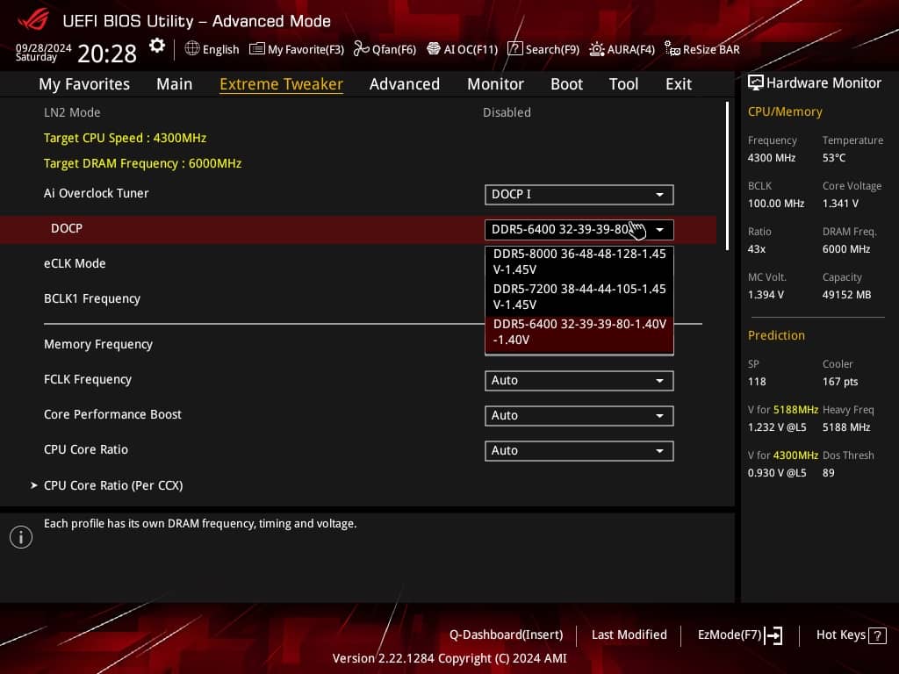Click the My Favorite list icon
Image resolution: width=899 pixels, height=674 pixels.
click(257, 49)
